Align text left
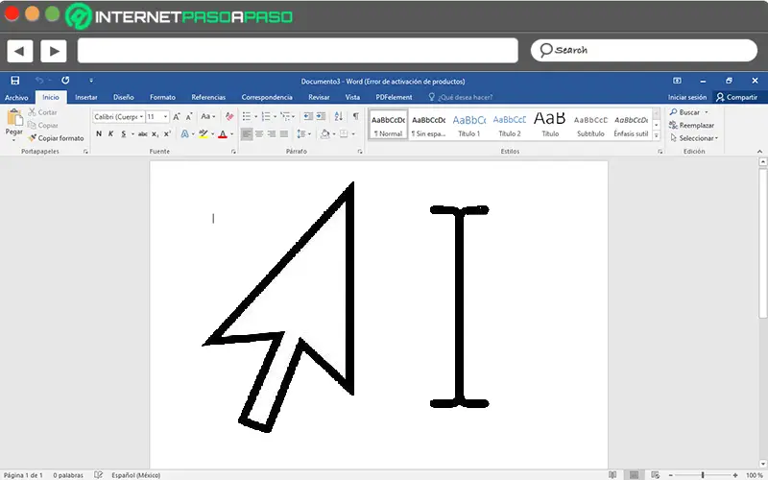 tap(247, 133)
